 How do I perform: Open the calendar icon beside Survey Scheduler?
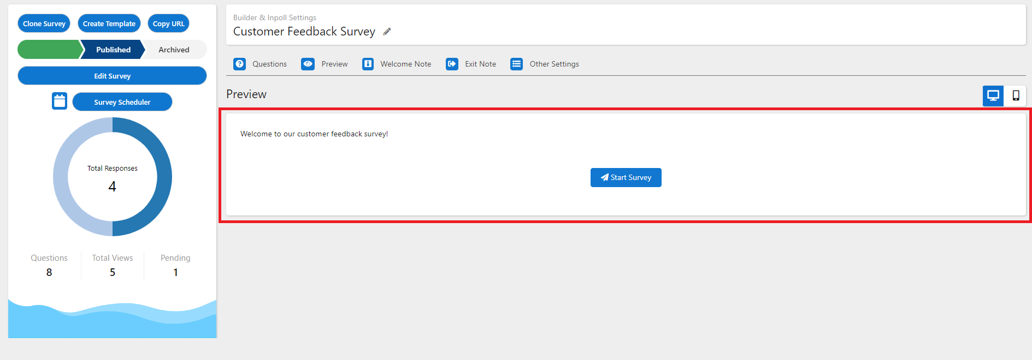click(x=60, y=101)
